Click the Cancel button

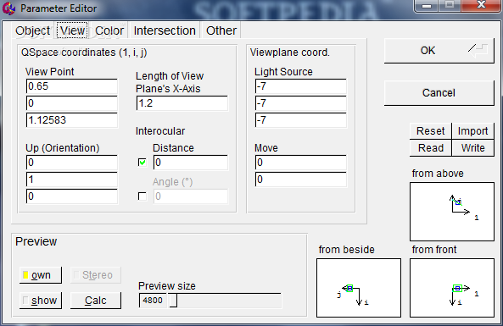(x=439, y=93)
